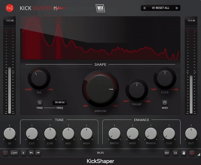Toggle the red power bypass icon
The height and width of the screenshot is (165, 201).
pyautogui.click(x=192, y=153)
